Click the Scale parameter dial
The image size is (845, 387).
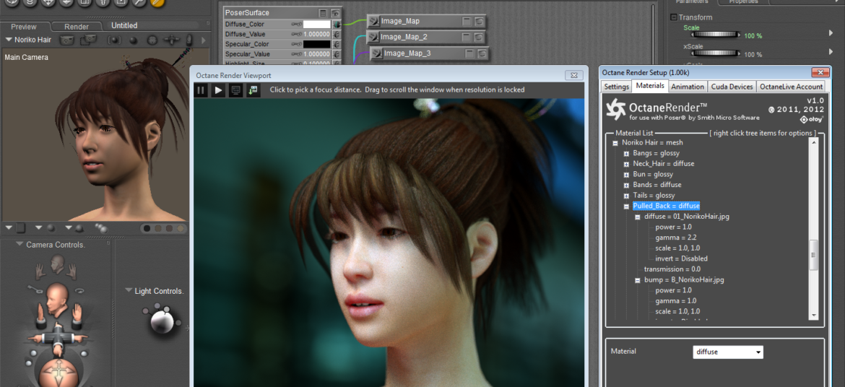click(x=716, y=35)
